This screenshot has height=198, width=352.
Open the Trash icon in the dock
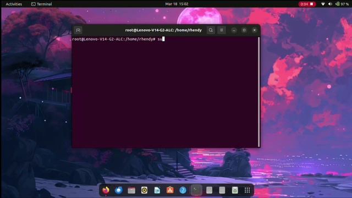(x=235, y=190)
